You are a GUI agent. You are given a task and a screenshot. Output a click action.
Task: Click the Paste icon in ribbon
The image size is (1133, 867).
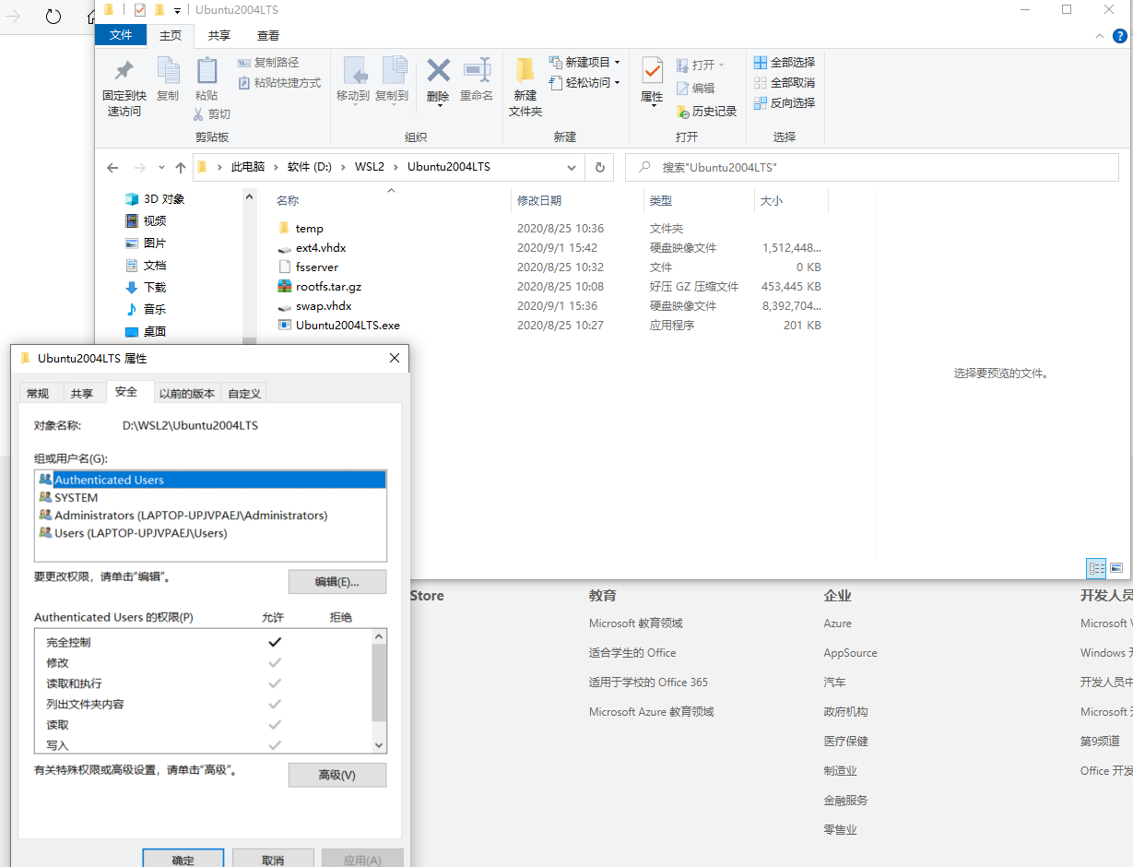[x=207, y=79]
